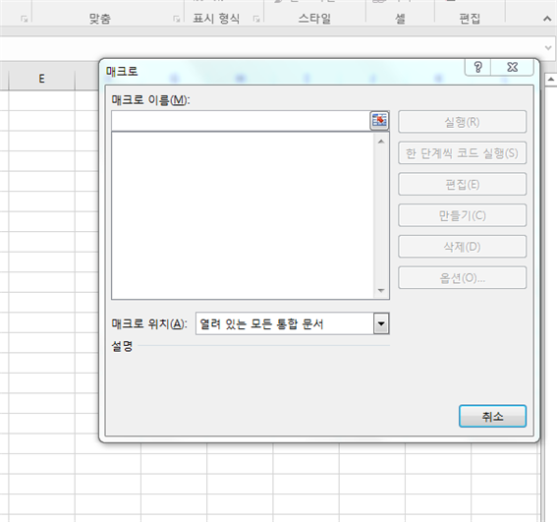Click the empty macro list box
This screenshot has height=522, width=557.
pos(243,215)
